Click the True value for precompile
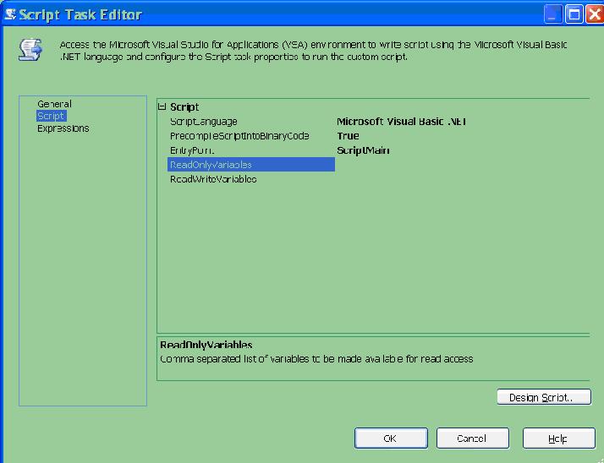This screenshot has height=463, width=604. 348,136
